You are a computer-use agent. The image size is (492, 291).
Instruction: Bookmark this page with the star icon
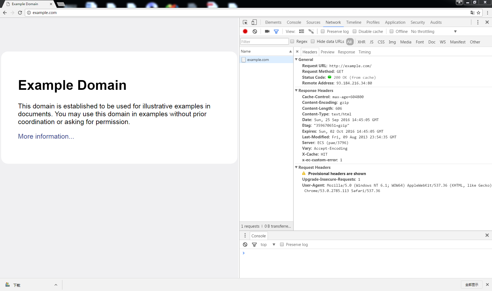tap(478, 13)
